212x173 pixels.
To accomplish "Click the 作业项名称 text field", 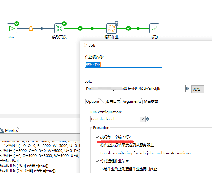I will 124,64.
